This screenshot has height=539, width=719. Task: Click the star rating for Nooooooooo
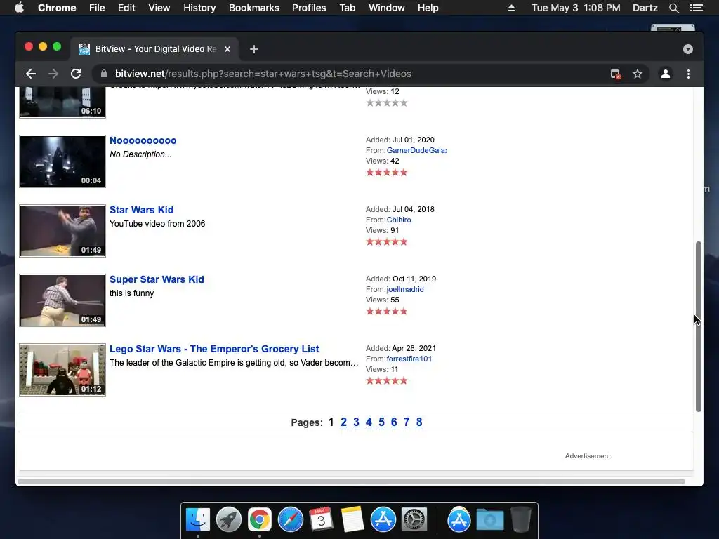tap(387, 173)
